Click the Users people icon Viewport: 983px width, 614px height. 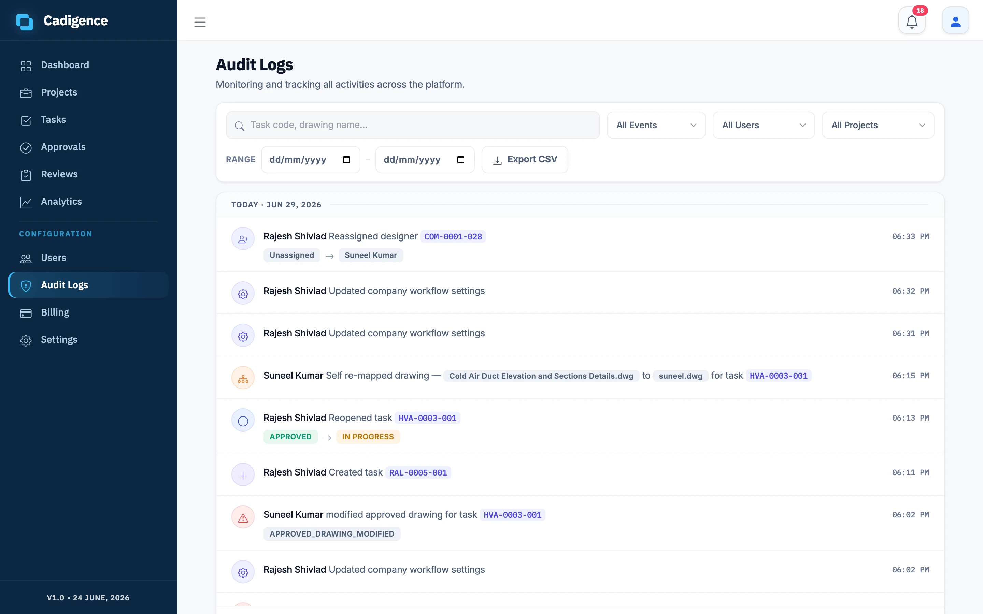pos(26,259)
